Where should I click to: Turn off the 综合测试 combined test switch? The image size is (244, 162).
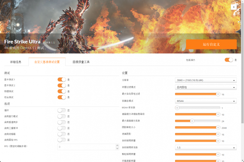[x=62, y=97]
